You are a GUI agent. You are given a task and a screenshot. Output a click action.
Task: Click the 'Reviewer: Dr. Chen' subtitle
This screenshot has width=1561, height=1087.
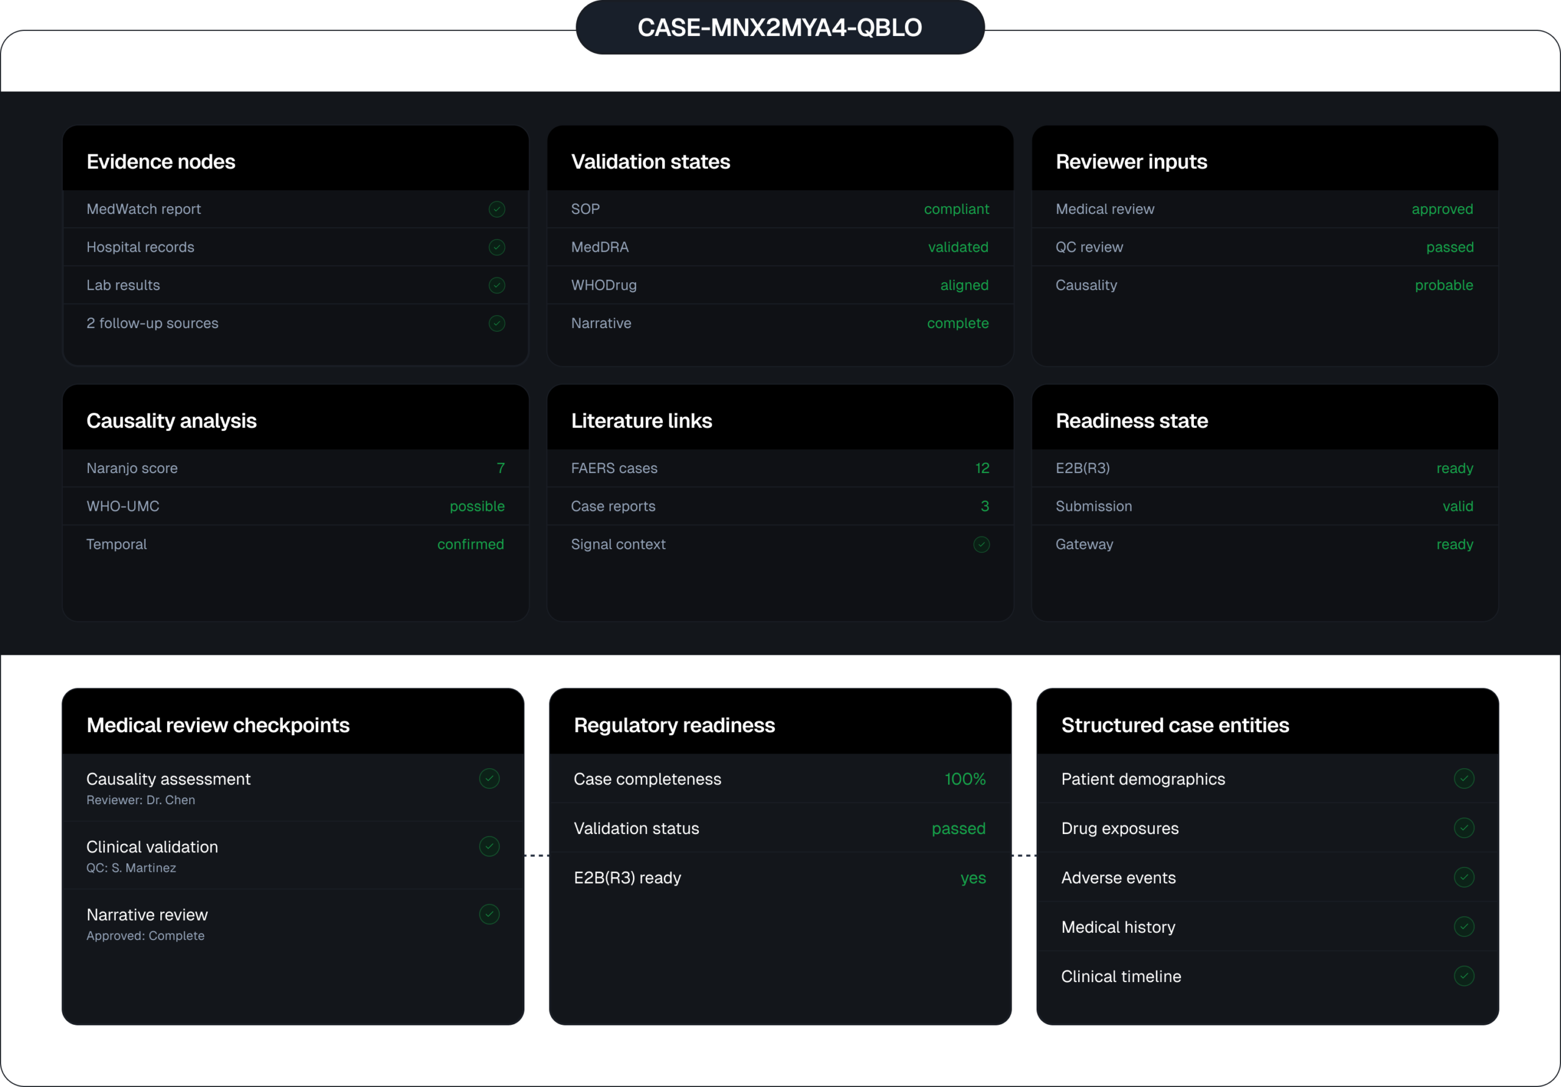pos(141,800)
